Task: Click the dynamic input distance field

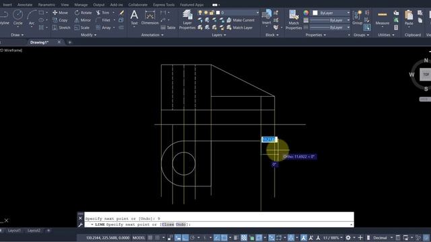Action: [x=269, y=139]
